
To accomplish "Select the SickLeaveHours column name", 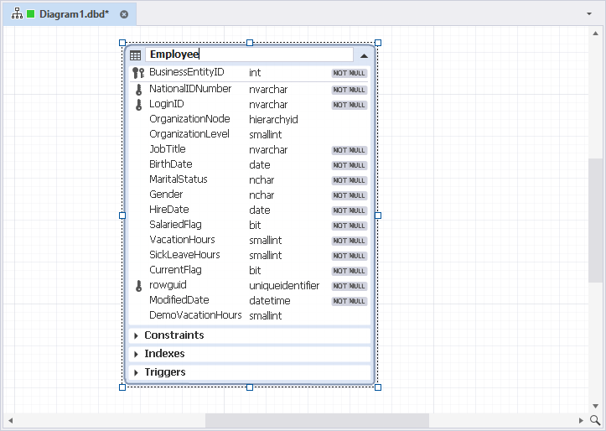I will (x=184, y=255).
